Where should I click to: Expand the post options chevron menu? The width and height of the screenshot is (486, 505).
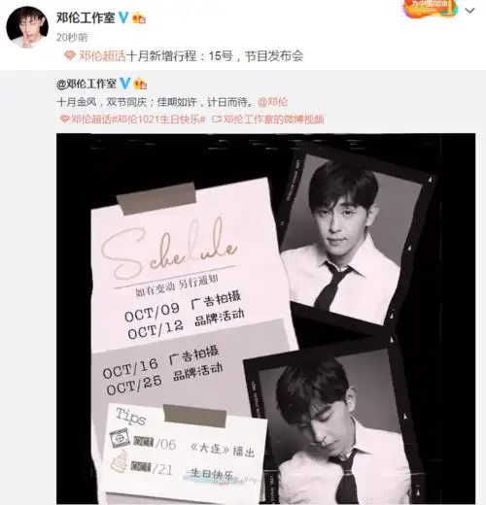pyautogui.click(x=469, y=11)
